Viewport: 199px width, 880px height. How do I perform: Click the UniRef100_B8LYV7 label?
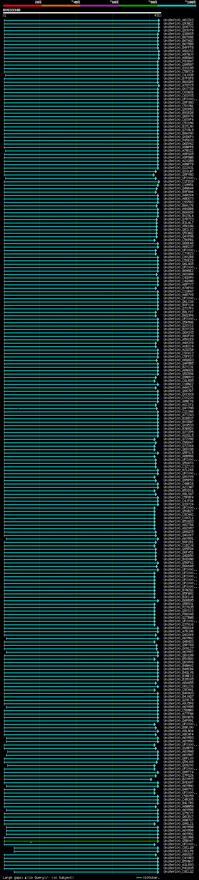(x=178, y=312)
